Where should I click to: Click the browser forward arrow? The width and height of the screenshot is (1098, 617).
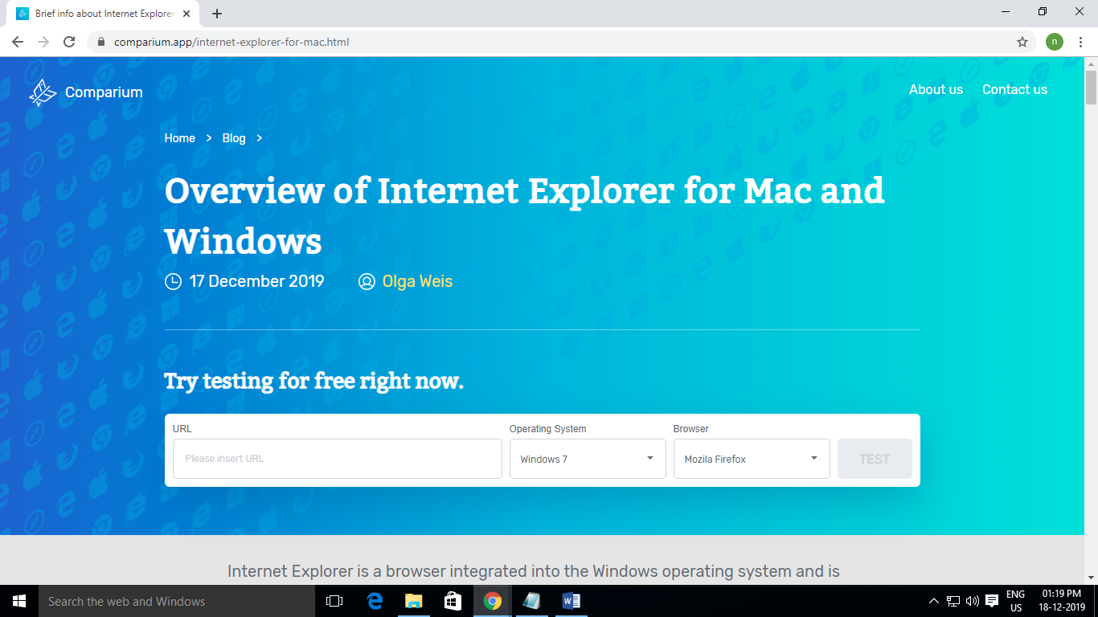click(43, 42)
